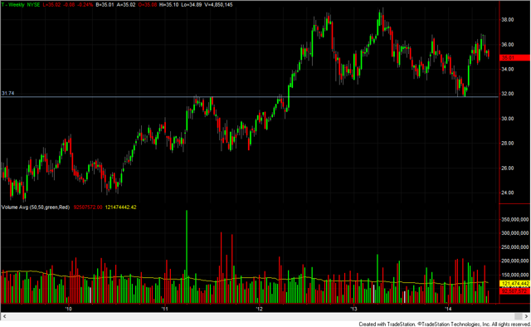Click the yellow '121474442.42' average value
Image resolution: width=531 pixels, height=327 pixels.
[120, 207]
